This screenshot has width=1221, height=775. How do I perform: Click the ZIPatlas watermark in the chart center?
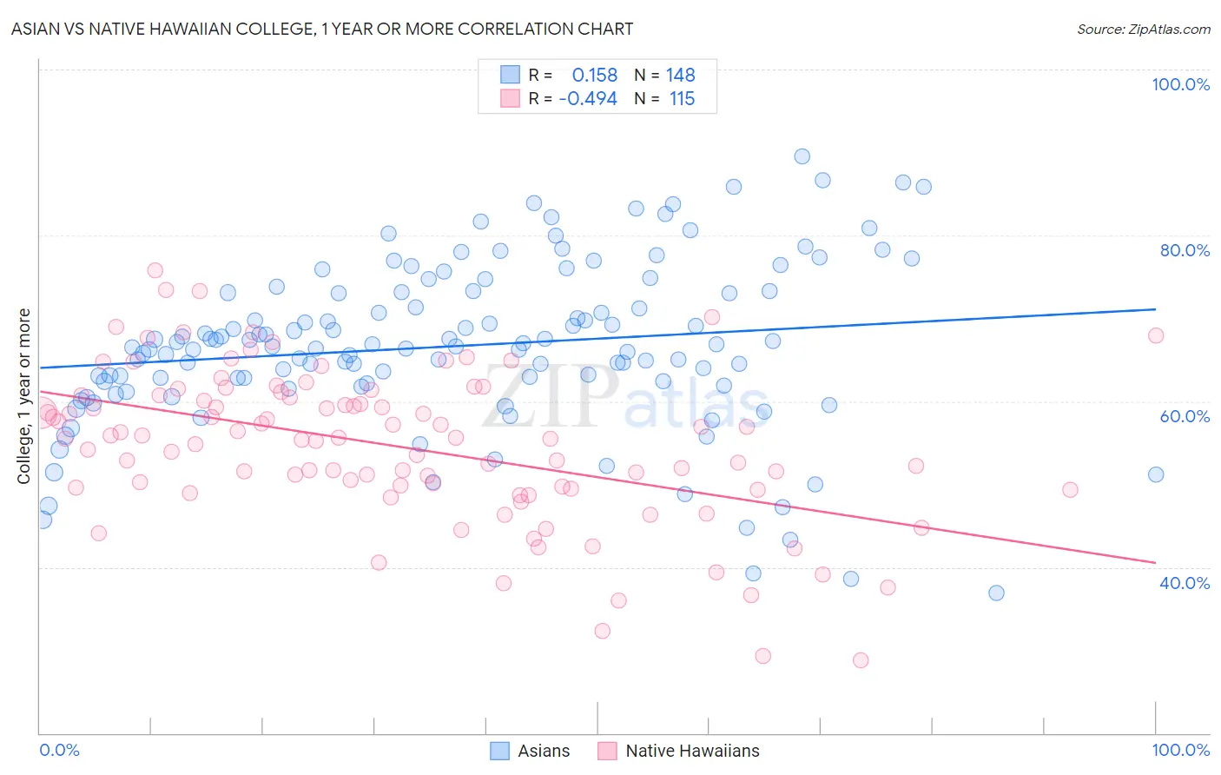click(625, 400)
